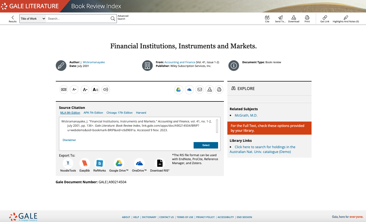Export citation to OneDrive™
This screenshot has width=366, height=222.
(x=139, y=165)
